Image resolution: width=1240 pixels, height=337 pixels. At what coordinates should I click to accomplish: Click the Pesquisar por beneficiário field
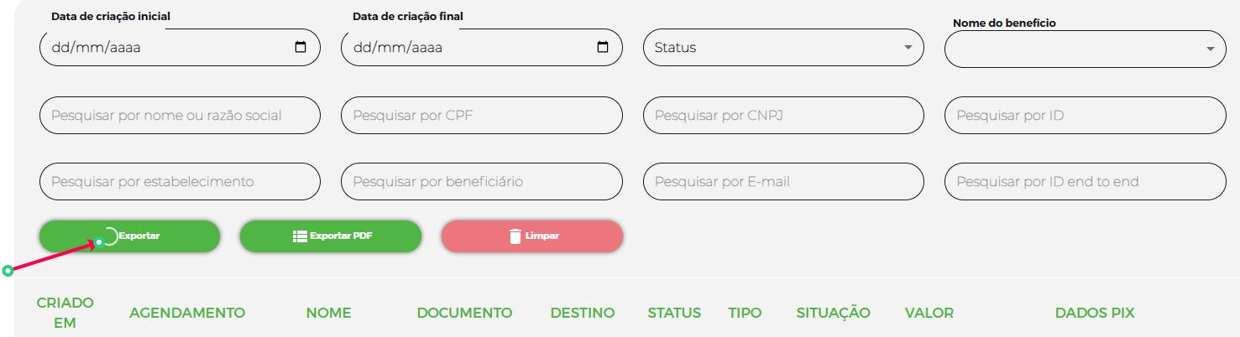click(481, 182)
